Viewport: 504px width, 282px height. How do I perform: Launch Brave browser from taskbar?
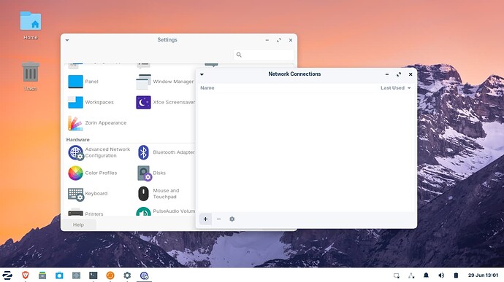[25, 275]
